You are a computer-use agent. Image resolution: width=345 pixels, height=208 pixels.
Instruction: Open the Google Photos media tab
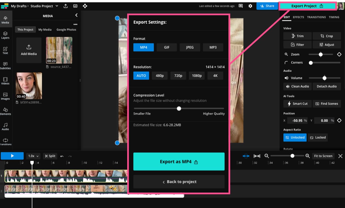66,30
